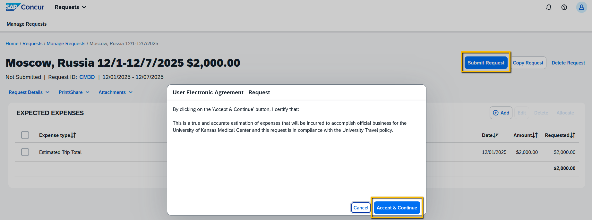Open the CM3D request ID link
Screen dimensions: 592x220
point(87,77)
